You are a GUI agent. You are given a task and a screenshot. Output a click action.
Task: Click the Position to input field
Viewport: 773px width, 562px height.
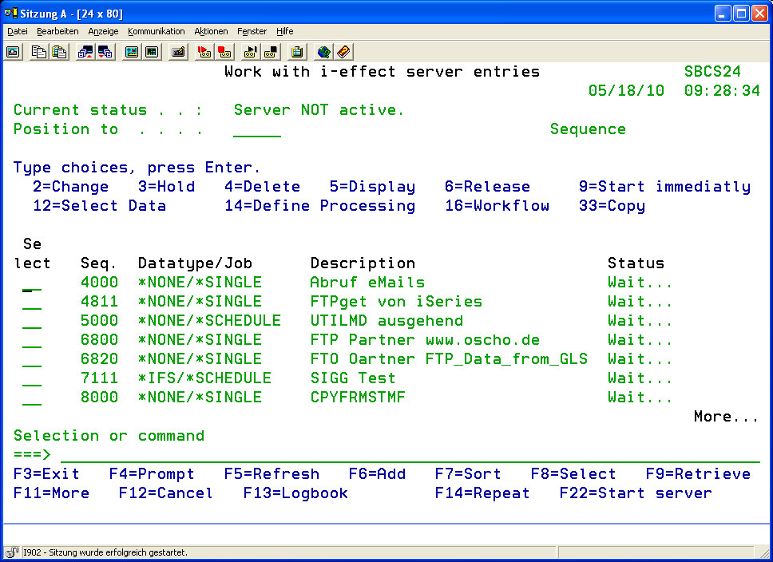pyautogui.click(x=256, y=129)
